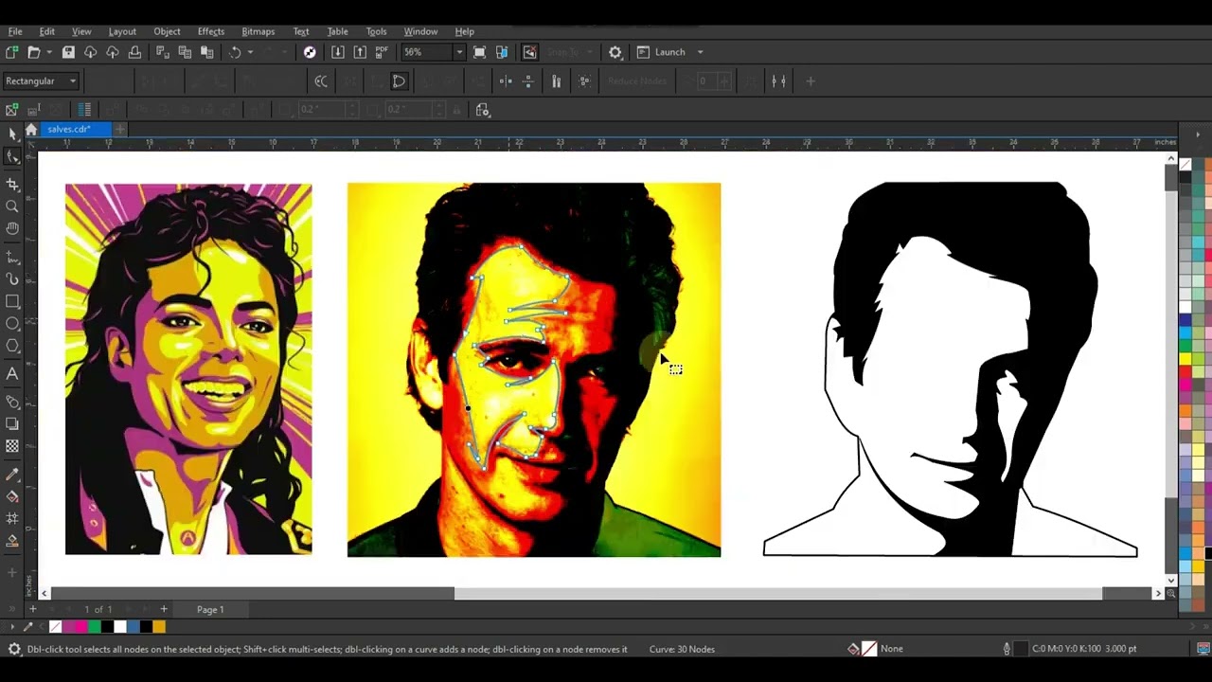Click the Export icon
This screenshot has width=1212, height=682.
point(360,52)
